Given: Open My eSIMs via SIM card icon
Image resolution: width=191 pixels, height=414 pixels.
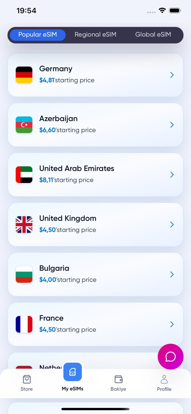Looking at the screenshot, I should tap(73, 372).
